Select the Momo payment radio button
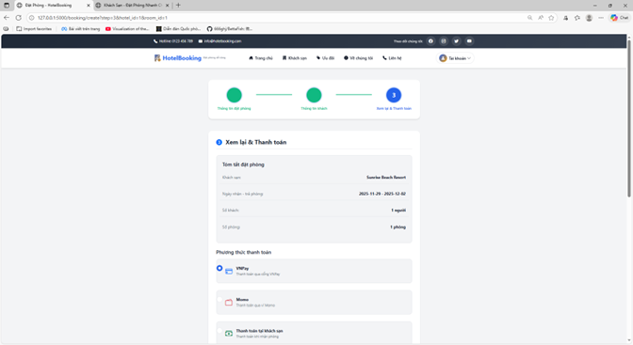Screen dimensions: 633x345 click(219, 300)
